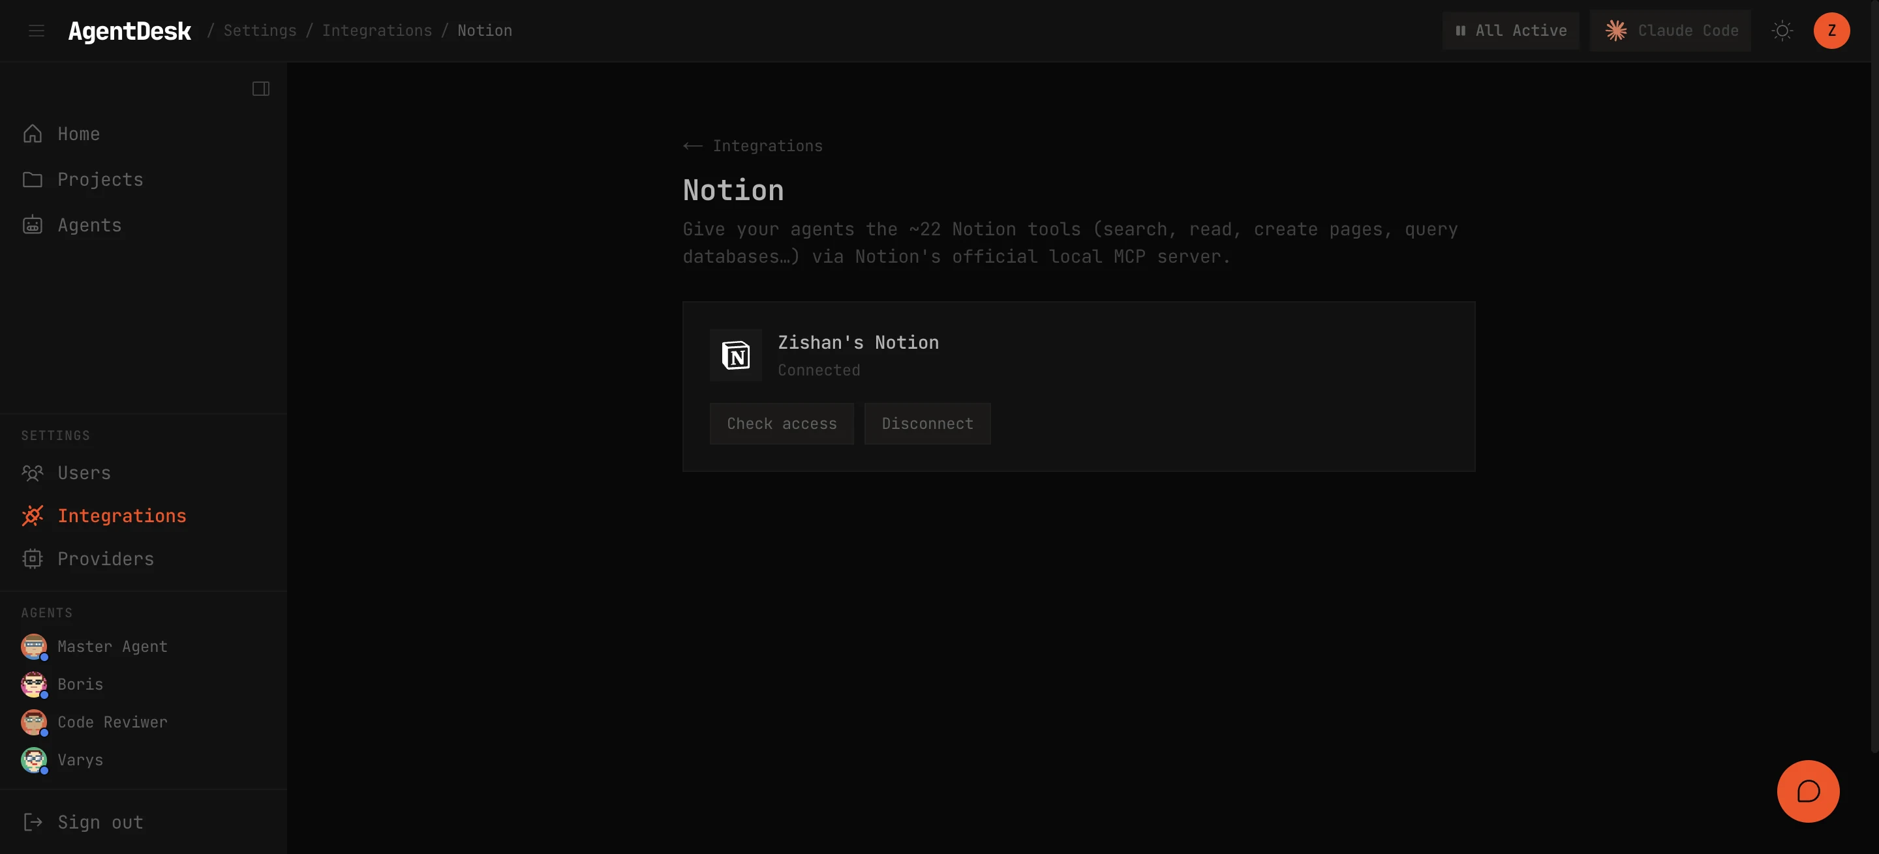Click the Agents robot icon
This screenshot has height=854, width=1879.
click(32, 224)
